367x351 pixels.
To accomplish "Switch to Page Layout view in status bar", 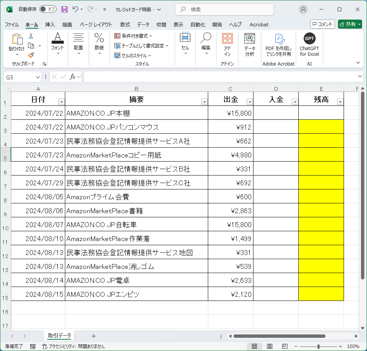I will [x=270, y=346].
